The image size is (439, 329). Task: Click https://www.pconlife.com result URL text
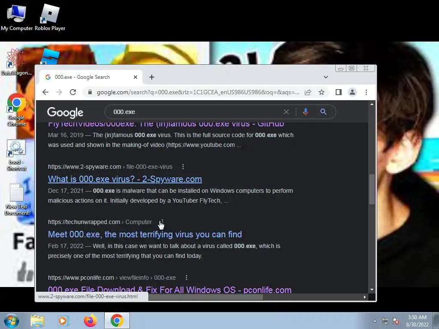point(81,278)
